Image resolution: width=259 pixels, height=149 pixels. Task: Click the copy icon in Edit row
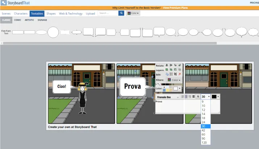coord(167,74)
